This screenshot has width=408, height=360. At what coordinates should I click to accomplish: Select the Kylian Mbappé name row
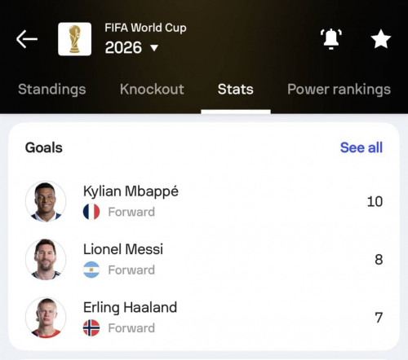point(204,201)
